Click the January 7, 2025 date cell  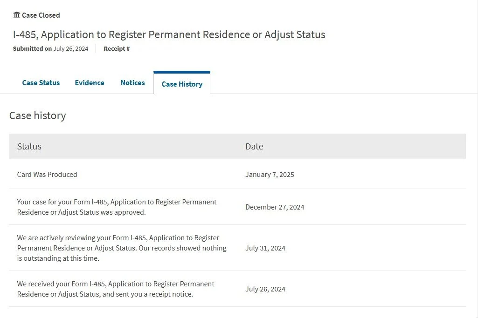tap(270, 175)
